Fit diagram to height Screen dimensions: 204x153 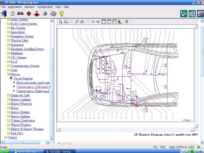coord(109,22)
